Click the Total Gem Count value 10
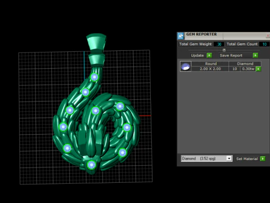The height and width of the screenshot is (203, 270). pos(264,44)
